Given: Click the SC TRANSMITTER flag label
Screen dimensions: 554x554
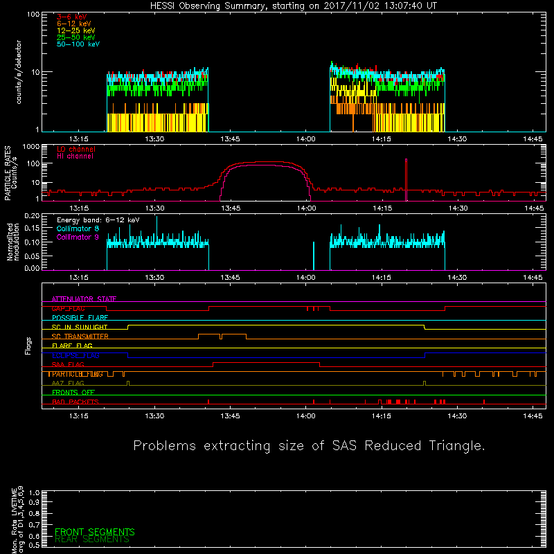Looking at the screenshot, I should (80, 337).
